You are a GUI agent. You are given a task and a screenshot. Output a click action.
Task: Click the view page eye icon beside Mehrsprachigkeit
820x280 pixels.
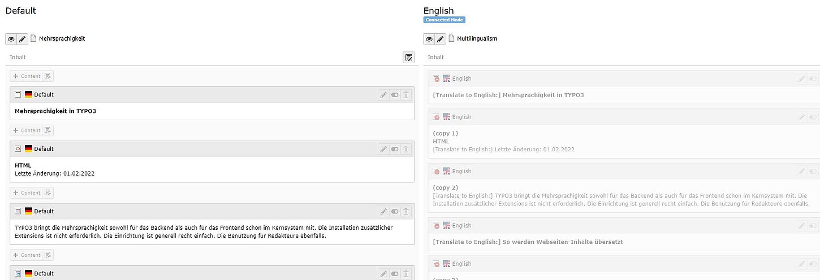pos(11,39)
